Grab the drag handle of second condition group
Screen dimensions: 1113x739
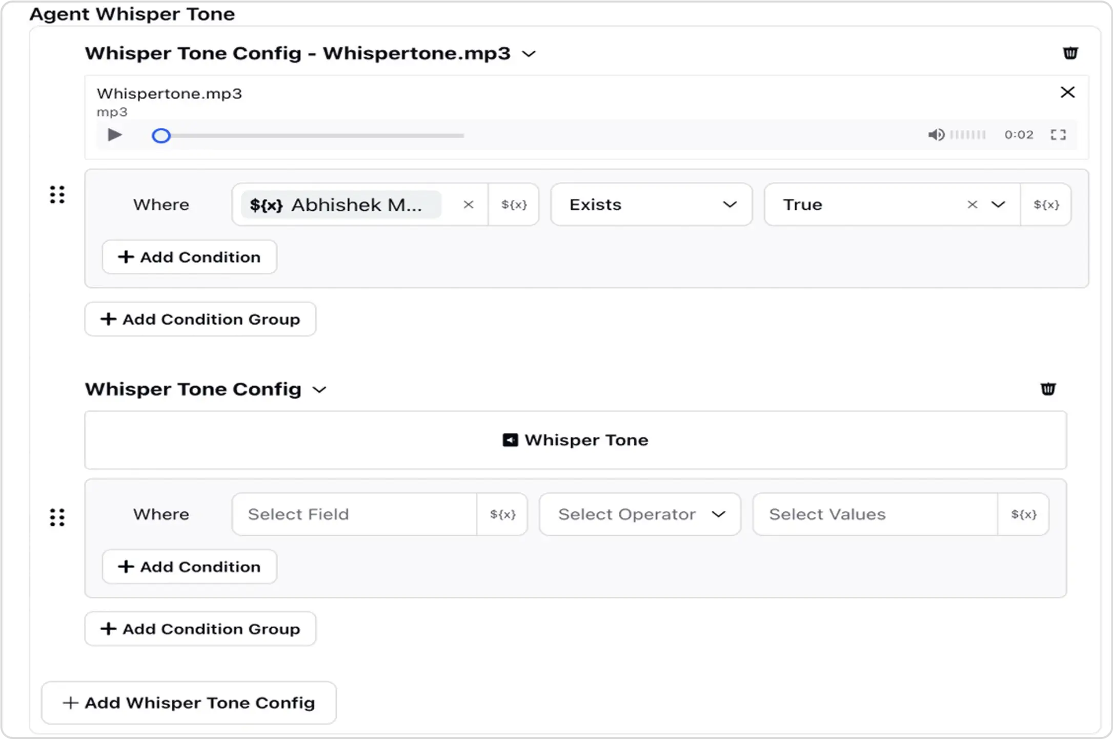click(57, 517)
